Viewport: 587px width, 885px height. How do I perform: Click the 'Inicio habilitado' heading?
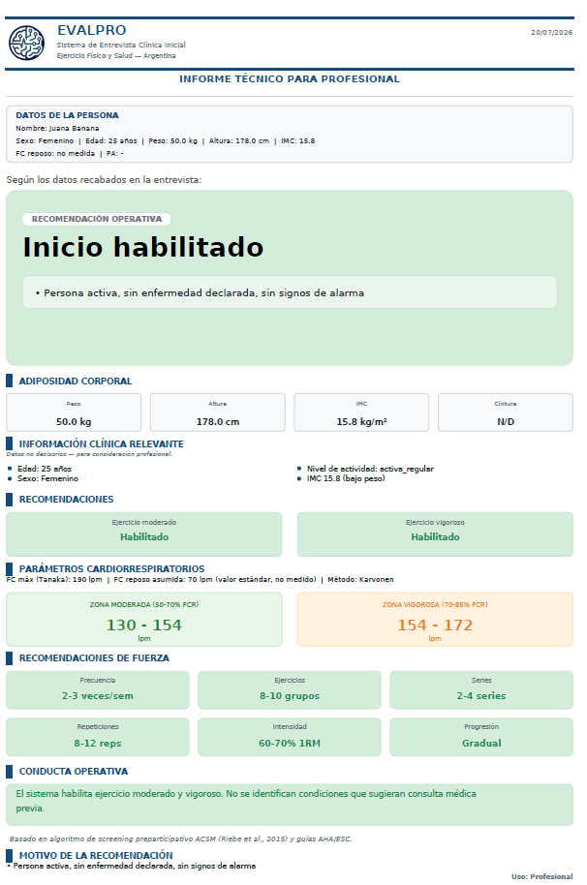[143, 247]
